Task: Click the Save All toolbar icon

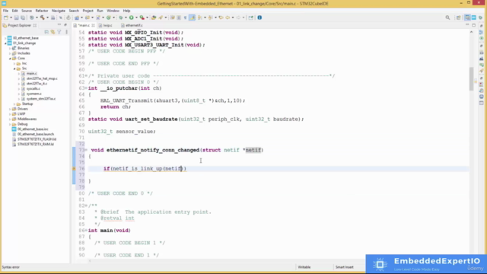Action: tap(23, 18)
